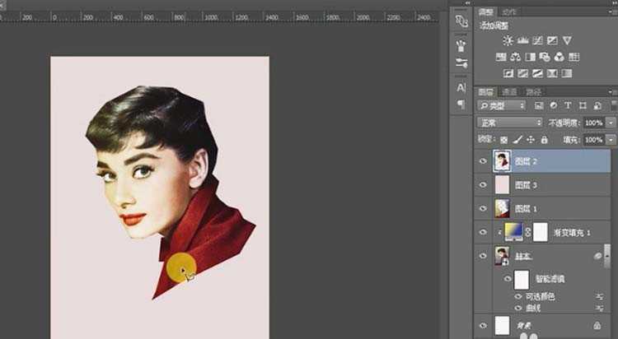Switch to the 通道 channels tab
The image size is (618, 339).
click(x=510, y=92)
